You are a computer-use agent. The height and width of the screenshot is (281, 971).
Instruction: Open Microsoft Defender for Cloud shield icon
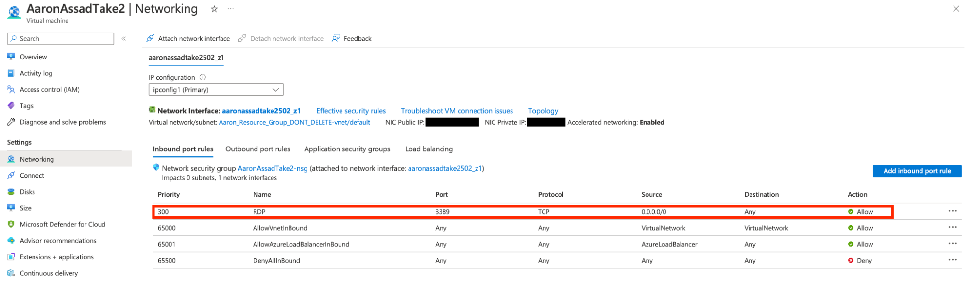[x=11, y=224]
